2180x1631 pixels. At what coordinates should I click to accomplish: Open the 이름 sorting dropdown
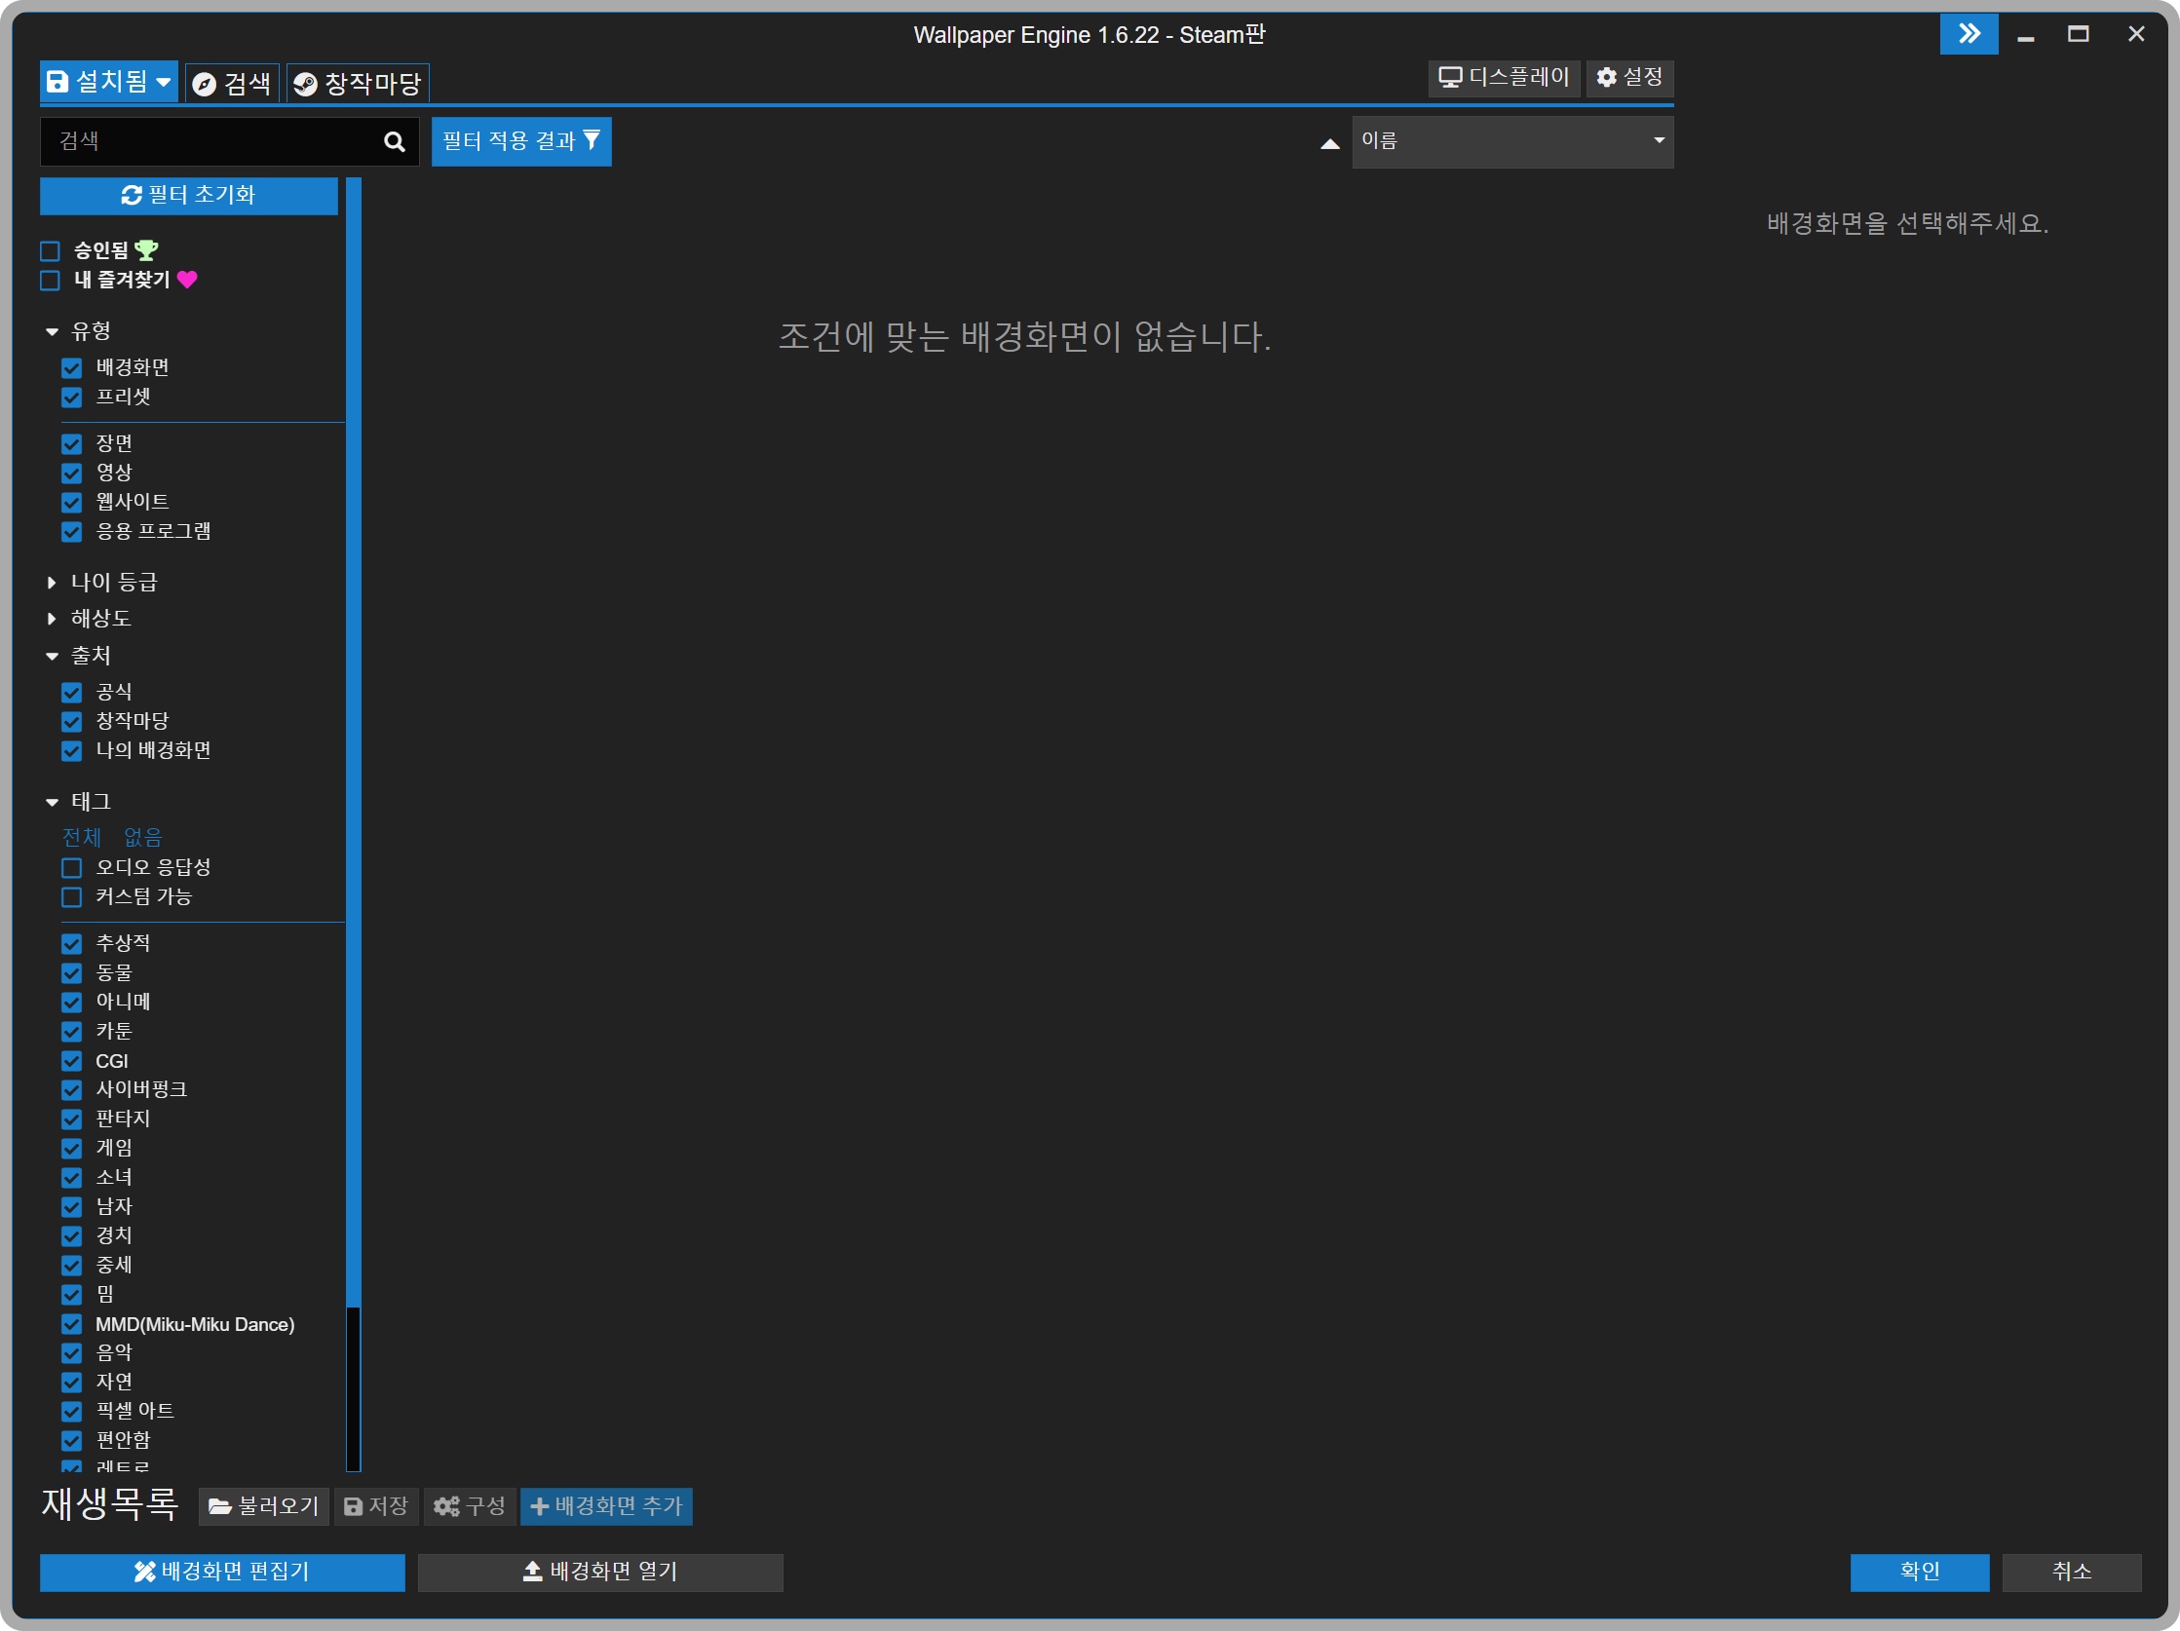1511,141
